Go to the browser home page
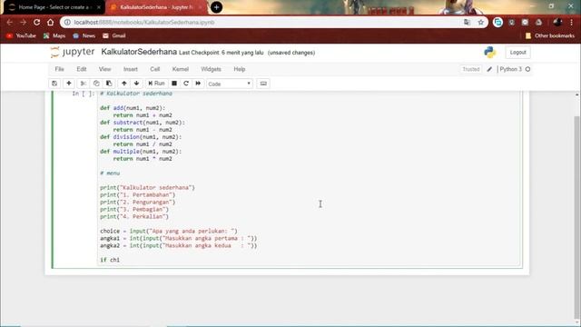581x327 pixels. click(x=51, y=22)
